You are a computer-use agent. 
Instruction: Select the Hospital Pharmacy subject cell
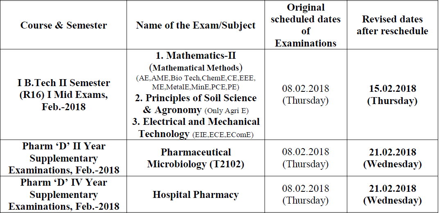point(196,195)
